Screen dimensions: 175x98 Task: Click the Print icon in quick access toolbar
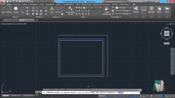[20, 2]
